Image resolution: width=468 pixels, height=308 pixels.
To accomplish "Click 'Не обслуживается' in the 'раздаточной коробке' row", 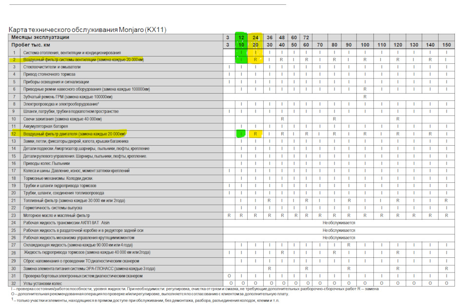I will (339, 231).
